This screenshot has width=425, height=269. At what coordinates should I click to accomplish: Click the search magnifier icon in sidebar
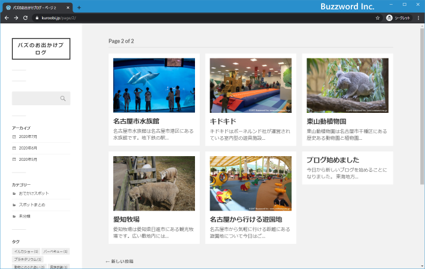(63, 98)
